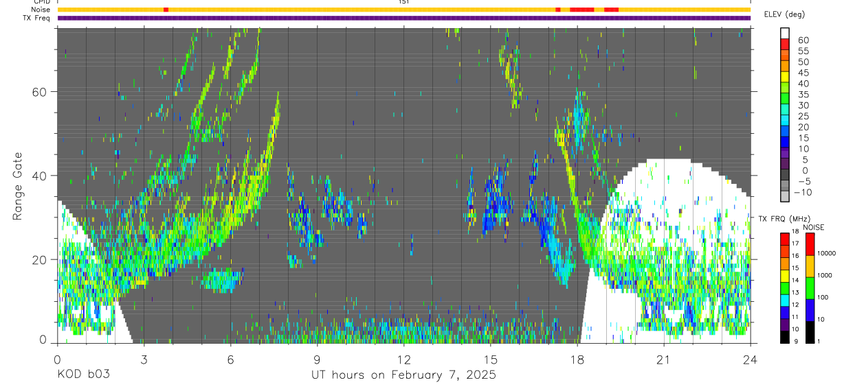This screenshot has width=844, height=389.
Task: Click the red segment of the elevation colorbar
Action: pos(785,45)
